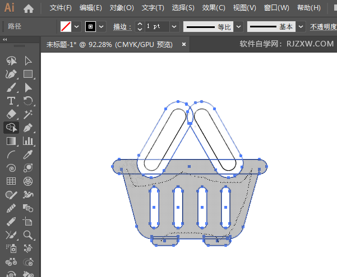The height and width of the screenshot is (277, 337).
Task: Choose the Gradient tool
Action: pyautogui.click(x=11, y=141)
